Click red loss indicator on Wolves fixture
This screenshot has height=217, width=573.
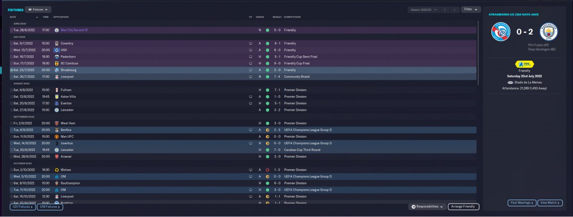pyautogui.click(x=267, y=170)
